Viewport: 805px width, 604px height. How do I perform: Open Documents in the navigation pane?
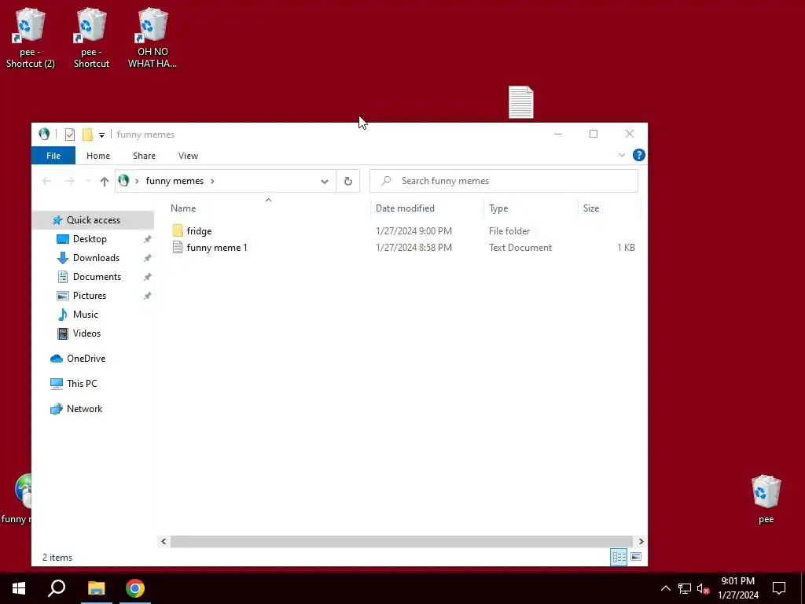click(97, 277)
